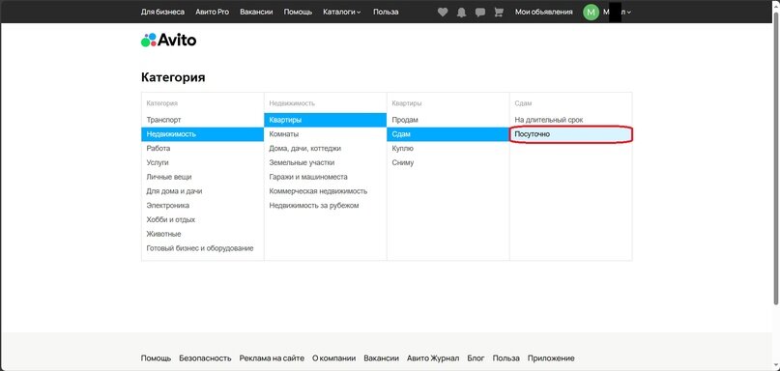Image resolution: width=780 pixels, height=371 pixels.
Task: Open footer Авито Журнал link
Action: click(433, 358)
